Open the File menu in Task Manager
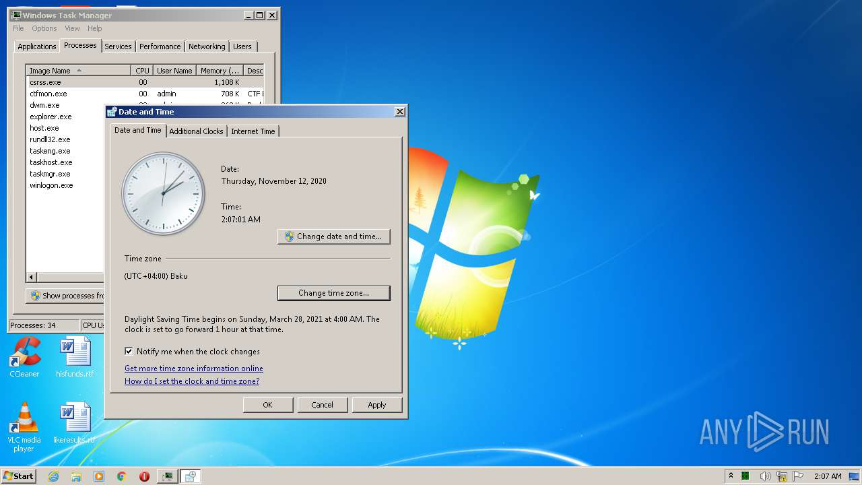The width and height of the screenshot is (862, 485). [x=18, y=28]
